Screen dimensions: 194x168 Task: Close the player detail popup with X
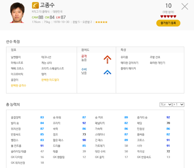tap(185, 6)
